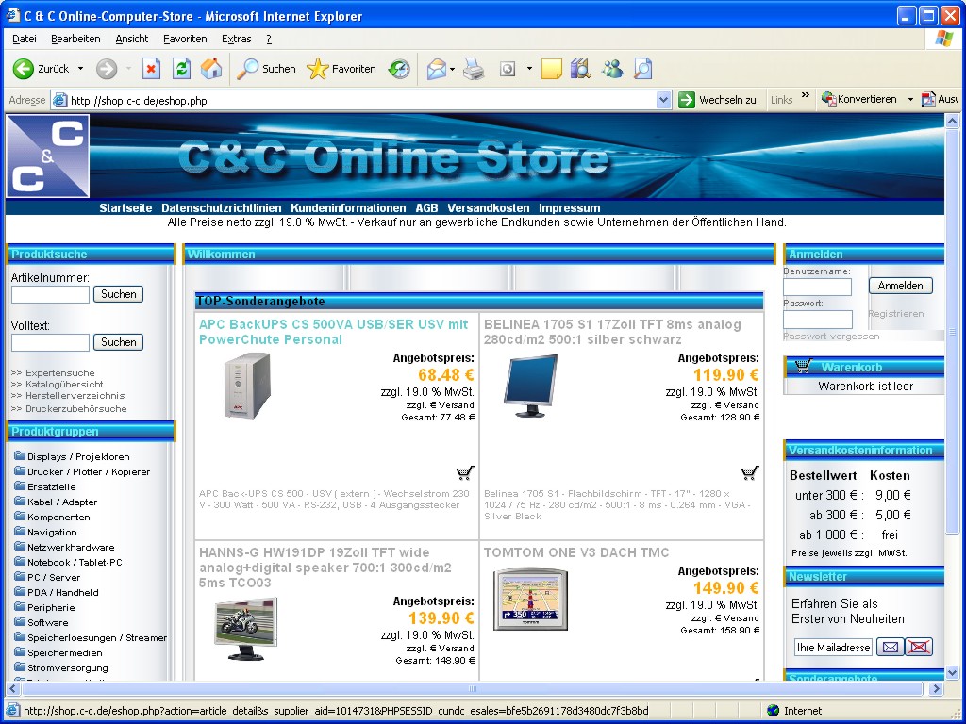966x724 pixels.
Task: Open the Datenschutzrichtlinien link
Action: (221, 208)
